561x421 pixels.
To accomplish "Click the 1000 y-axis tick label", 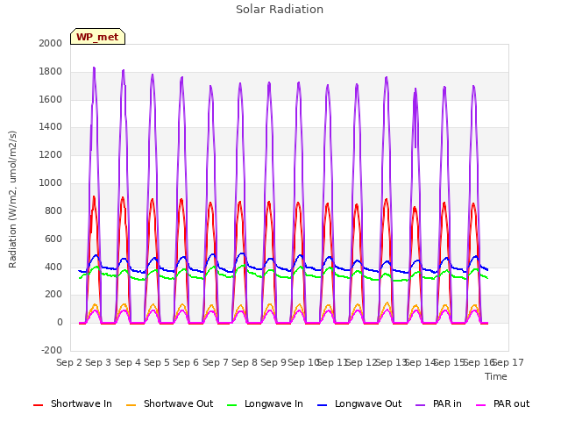I will point(51,182).
